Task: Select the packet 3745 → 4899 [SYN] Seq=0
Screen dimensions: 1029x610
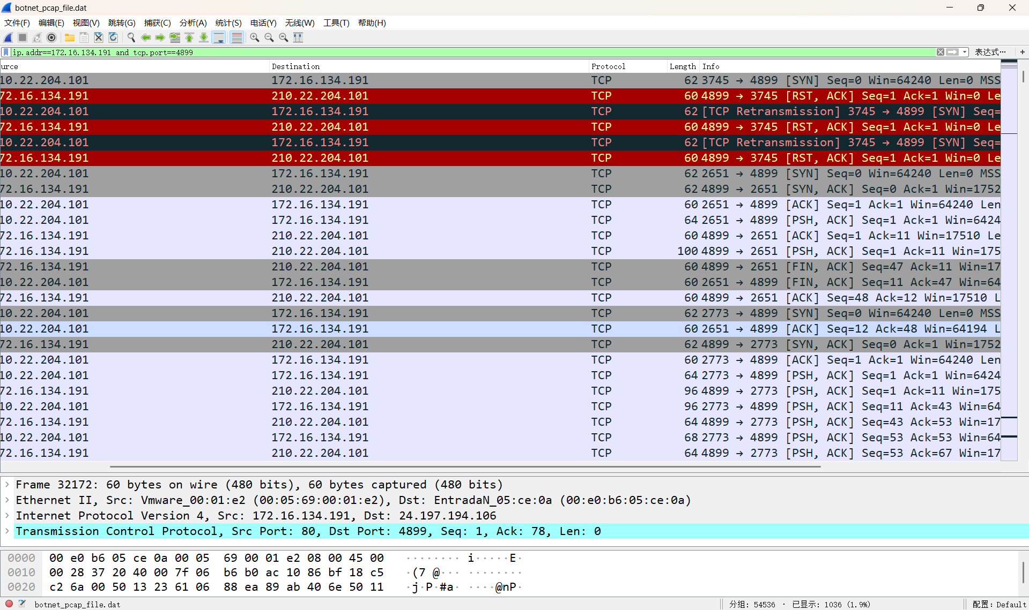Action: (500, 80)
